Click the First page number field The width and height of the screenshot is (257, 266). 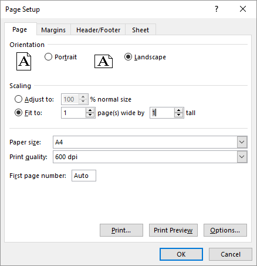pyautogui.click(x=84, y=176)
